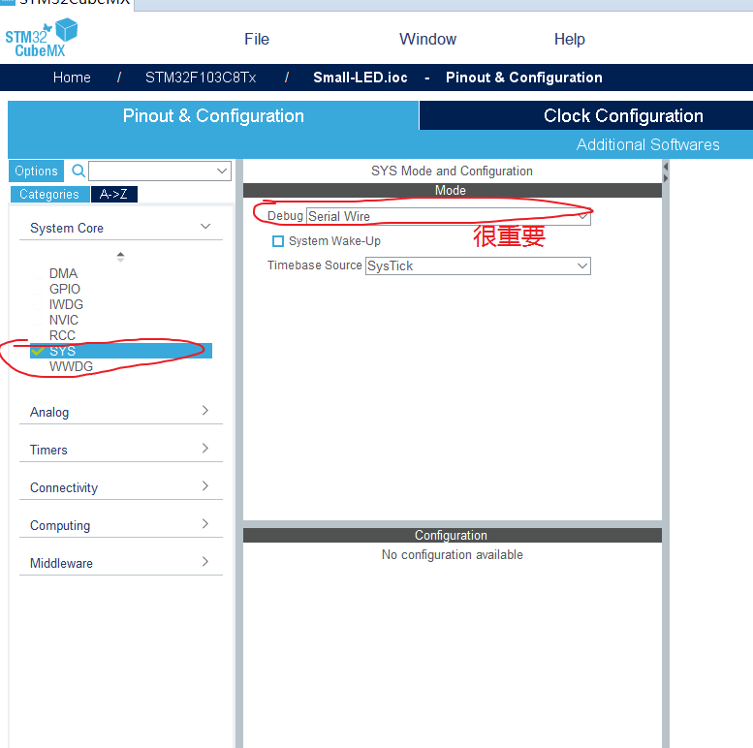Open the peripheral search combo box

coord(160,171)
